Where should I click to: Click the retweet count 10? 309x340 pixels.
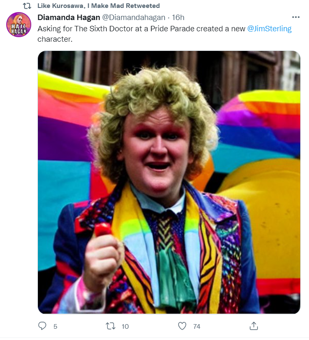tap(125, 326)
